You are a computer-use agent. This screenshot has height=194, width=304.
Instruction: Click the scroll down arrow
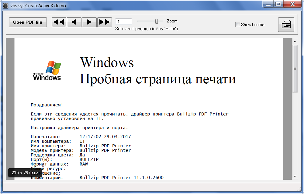click(x=295, y=176)
